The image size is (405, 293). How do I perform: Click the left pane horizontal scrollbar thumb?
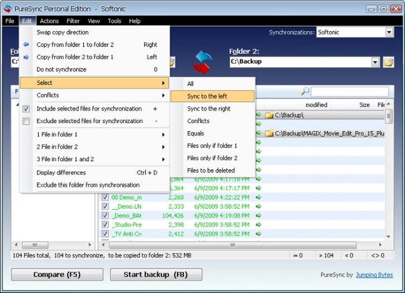pos(35,245)
